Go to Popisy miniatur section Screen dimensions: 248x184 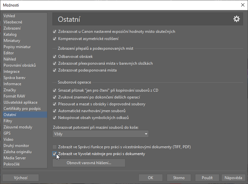tap(25, 47)
